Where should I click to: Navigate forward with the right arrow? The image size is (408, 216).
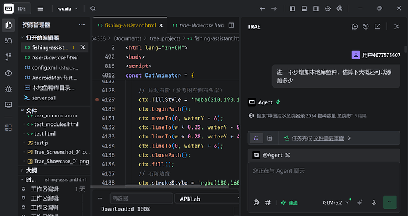coord(274,9)
